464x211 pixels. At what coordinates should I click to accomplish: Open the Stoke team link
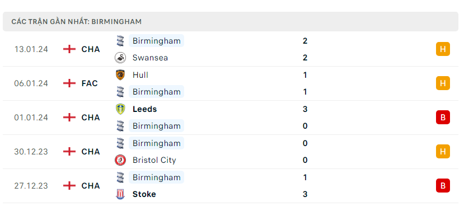click(144, 194)
